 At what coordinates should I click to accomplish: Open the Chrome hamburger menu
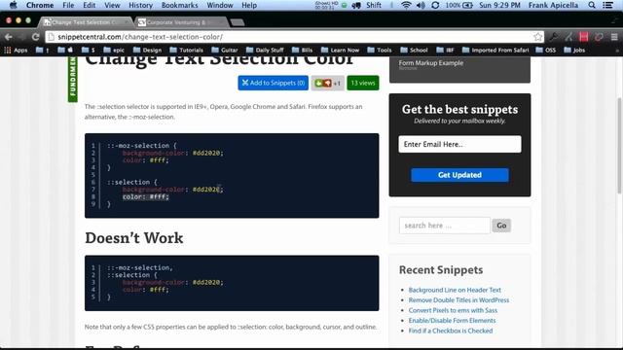click(x=614, y=37)
